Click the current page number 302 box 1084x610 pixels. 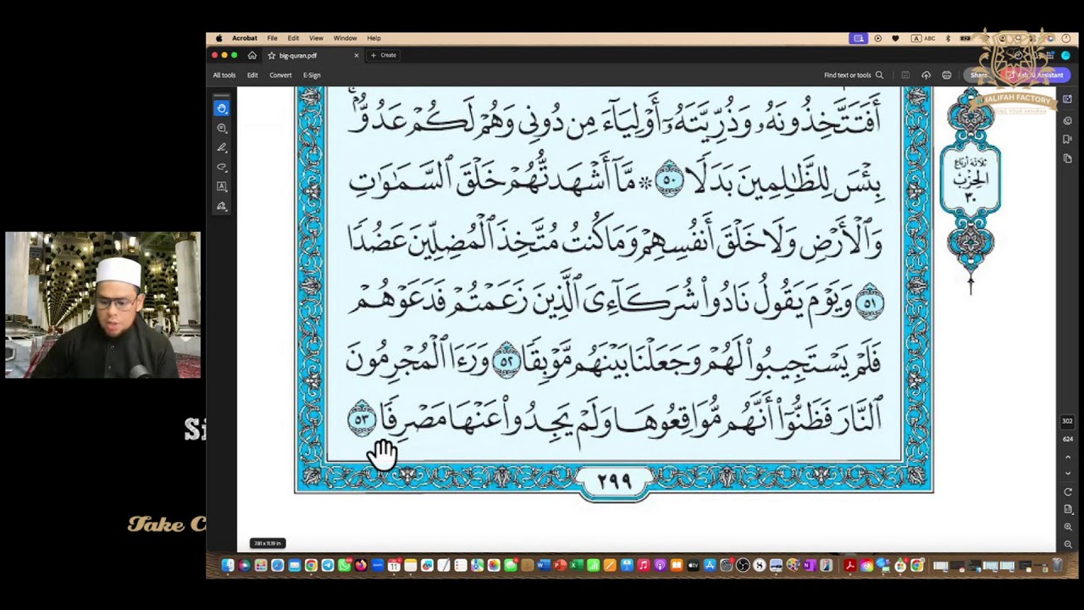click(x=1068, y=421)
